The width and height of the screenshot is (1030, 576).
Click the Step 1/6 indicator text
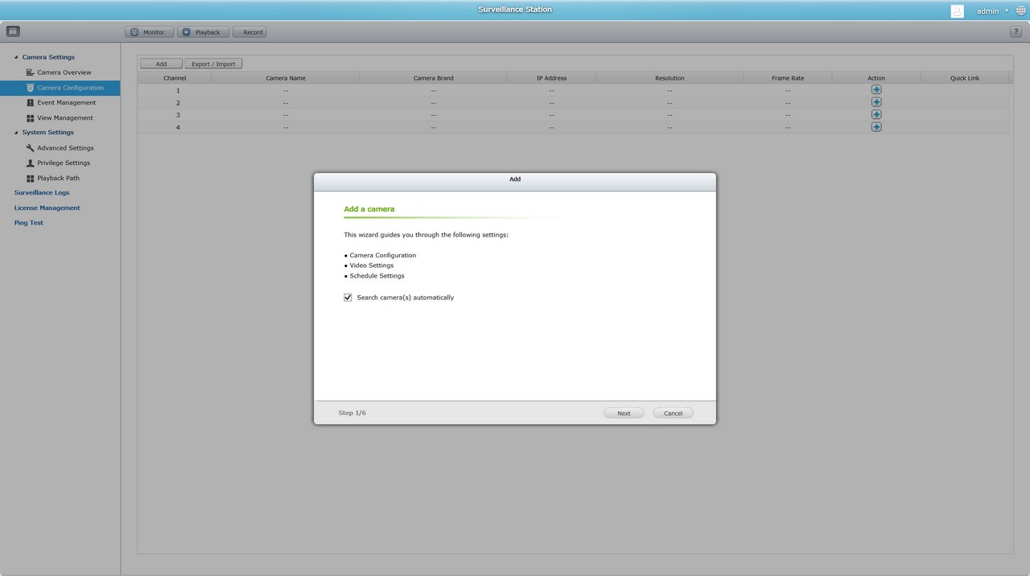tap(352, 413)
